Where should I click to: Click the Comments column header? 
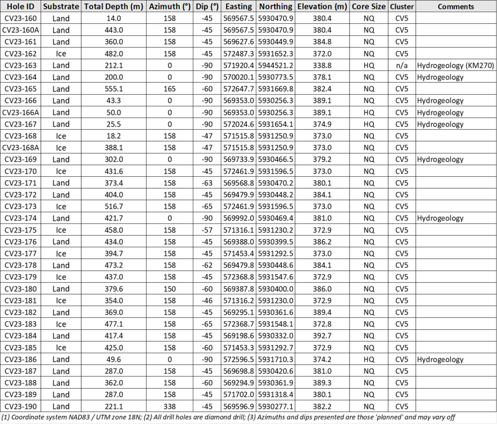(x=456, y=6)
